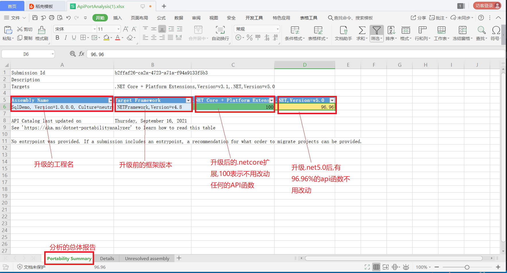Click the Sort (排序) button

[391, 33]
